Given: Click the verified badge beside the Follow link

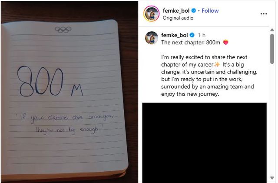Looking at the screenshot, I should 193,10.
